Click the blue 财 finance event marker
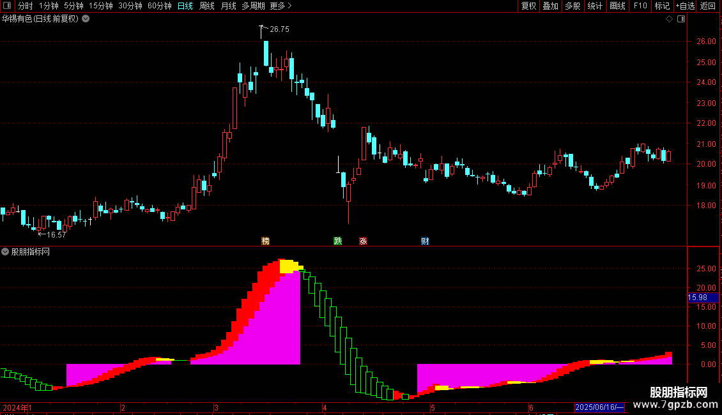This screenshot has width=722, height=415. tap(425, 241)
